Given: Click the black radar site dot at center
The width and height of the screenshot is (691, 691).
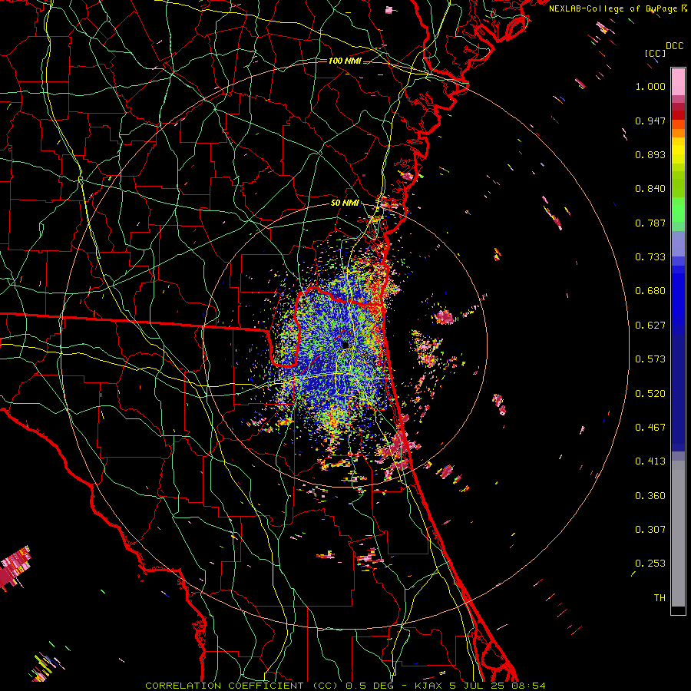Looking at the screenshot, I should (345, 345).
